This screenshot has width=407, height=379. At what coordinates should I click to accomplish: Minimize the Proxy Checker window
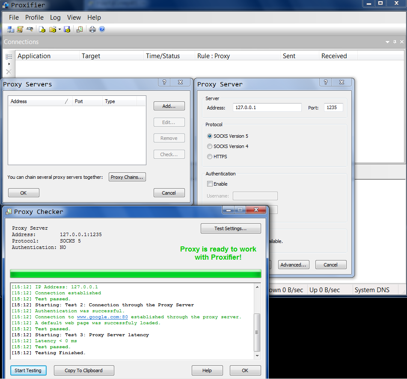click(229, 210)
